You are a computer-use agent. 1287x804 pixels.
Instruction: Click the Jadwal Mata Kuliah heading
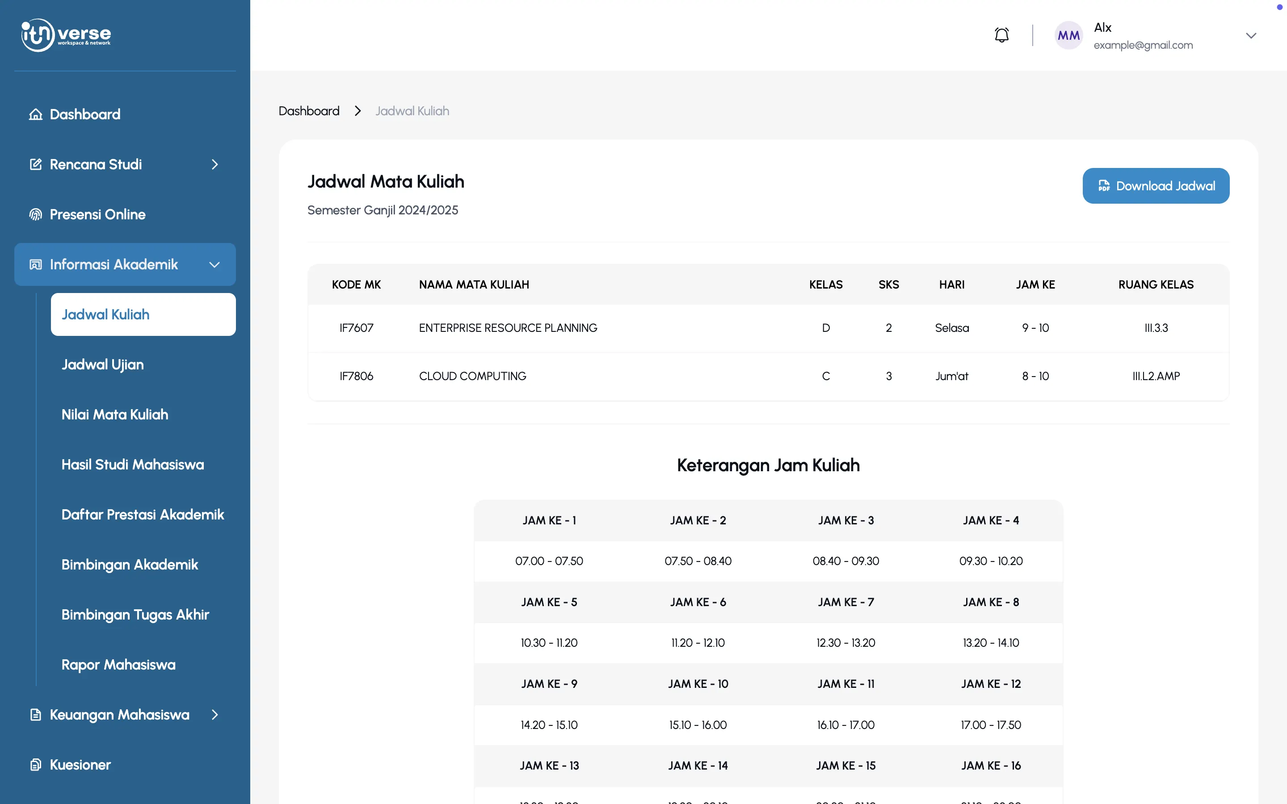(386, 181)
